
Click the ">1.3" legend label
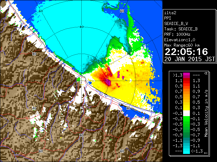click(x=178, y=75)
